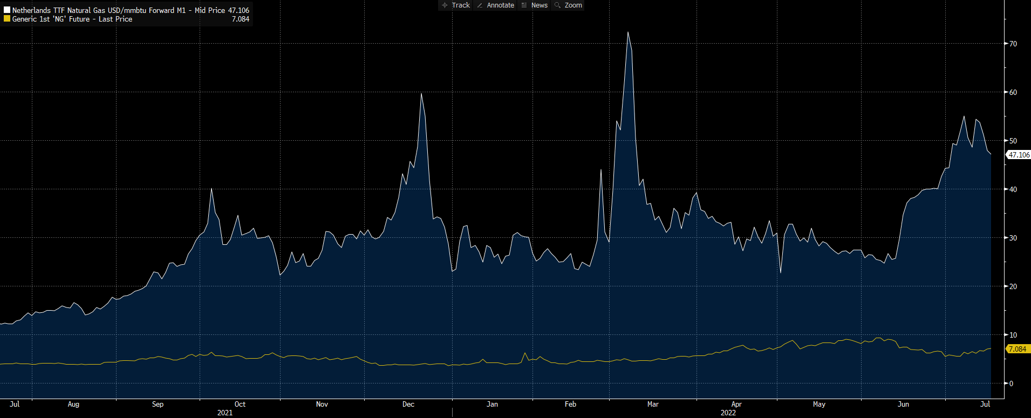1031x418 pixels.
Task: Click the yellow NG future legend swatch
Action: [x=7, y=18]
